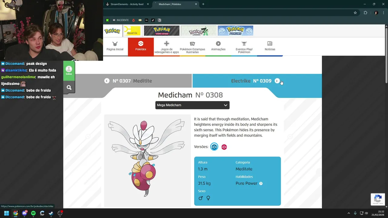Click the Meditate category value
This screenshot has height=218, width=388.
coord(244,169)
